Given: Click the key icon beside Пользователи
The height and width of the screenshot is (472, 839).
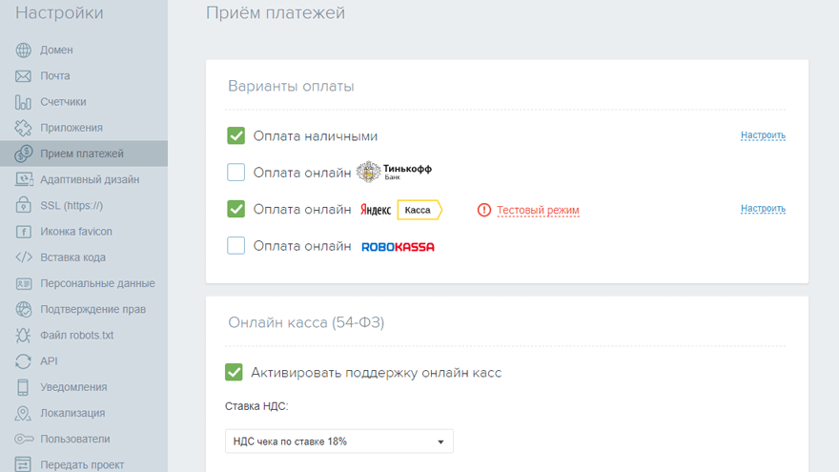Looking at the screenshot, I should [x=24, y=440].
